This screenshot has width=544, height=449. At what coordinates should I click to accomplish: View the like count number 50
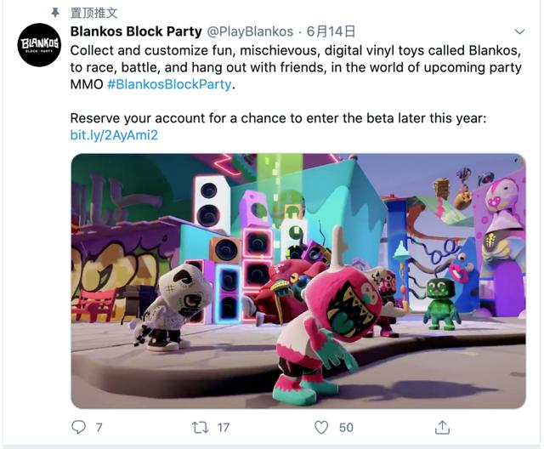(346, 428)
